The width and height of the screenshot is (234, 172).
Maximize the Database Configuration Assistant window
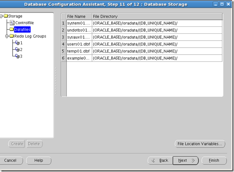(x=222, y=4)
